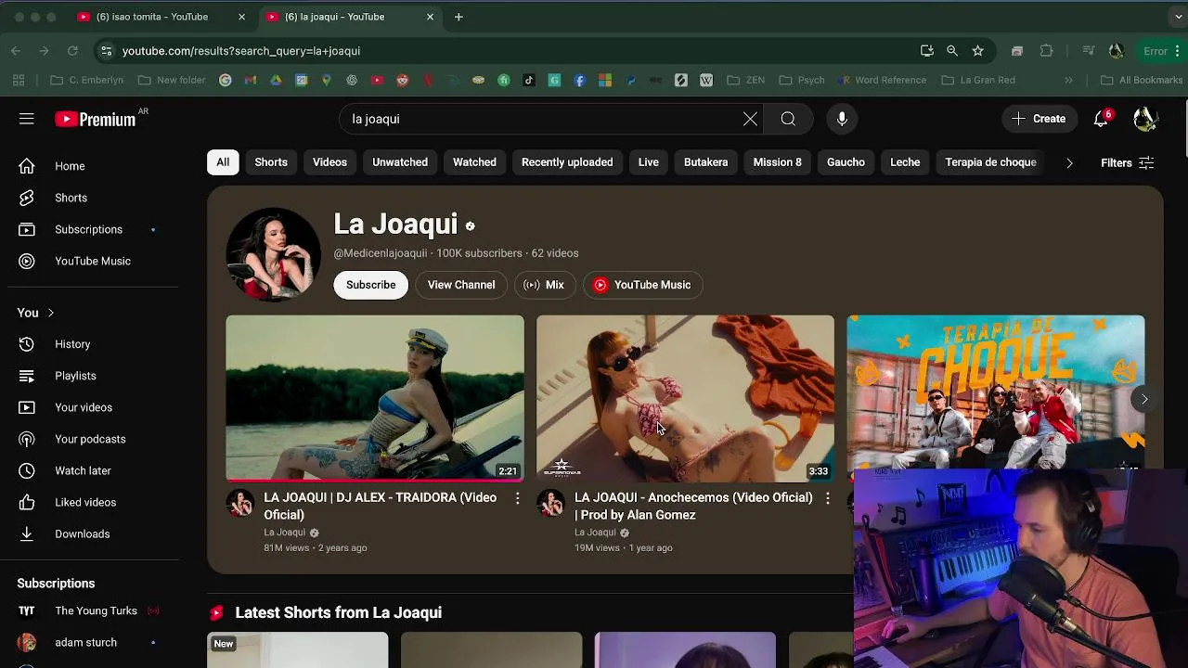Click the YouTube Premium logo
Viewport: 1188px width, 668px height.
point(96,119)
